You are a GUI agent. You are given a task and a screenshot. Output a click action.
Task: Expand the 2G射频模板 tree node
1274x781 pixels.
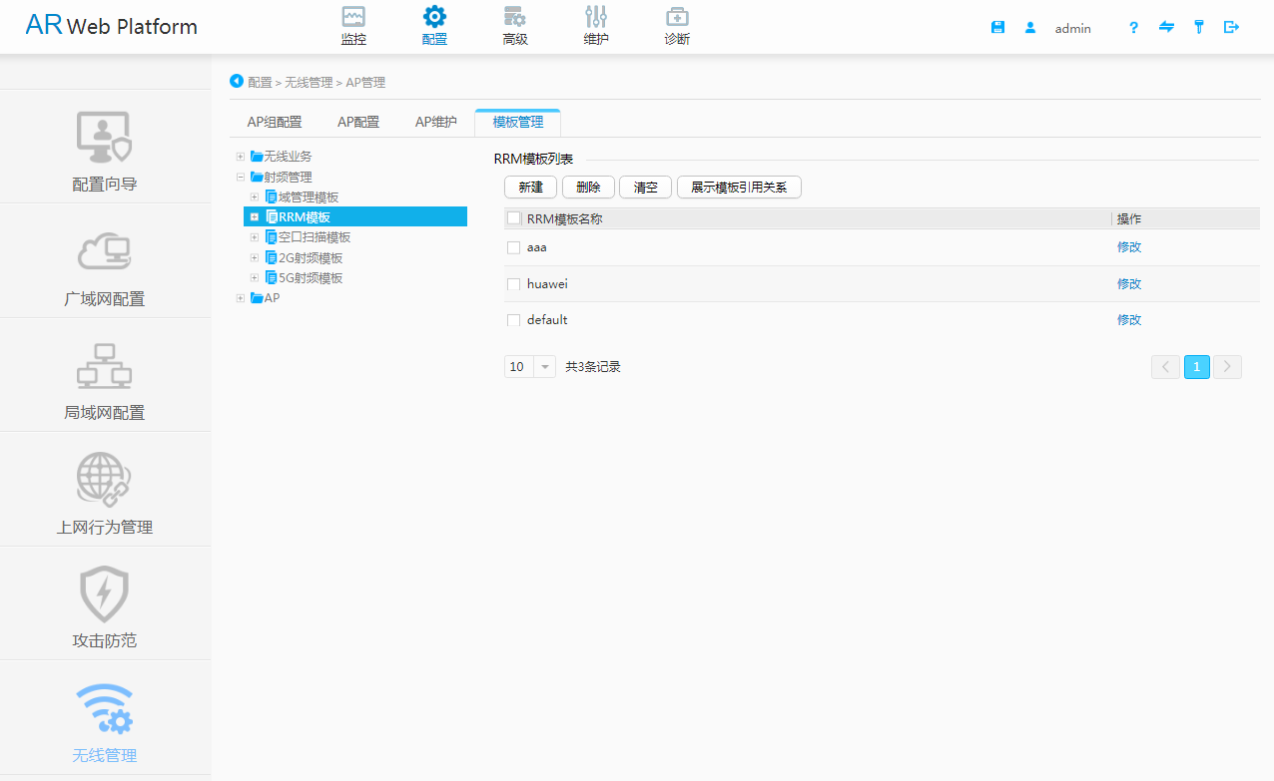click(255, 258)
